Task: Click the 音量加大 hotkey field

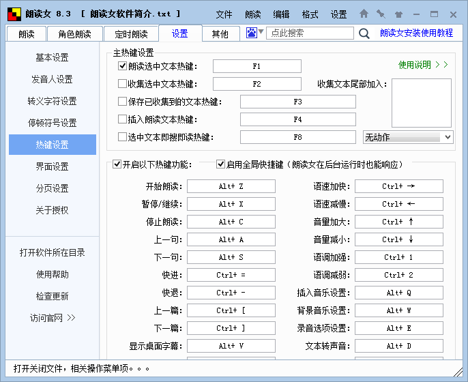Action: [x=398, y=222]
